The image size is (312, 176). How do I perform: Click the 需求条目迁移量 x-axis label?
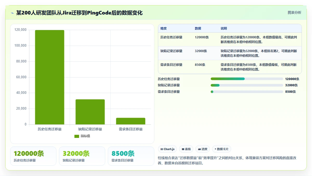pos(131,129)
